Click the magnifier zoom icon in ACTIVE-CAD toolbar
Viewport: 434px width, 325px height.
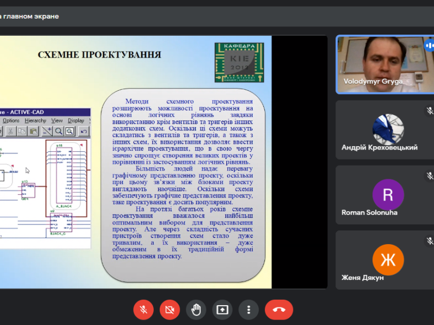click(58, 131)
